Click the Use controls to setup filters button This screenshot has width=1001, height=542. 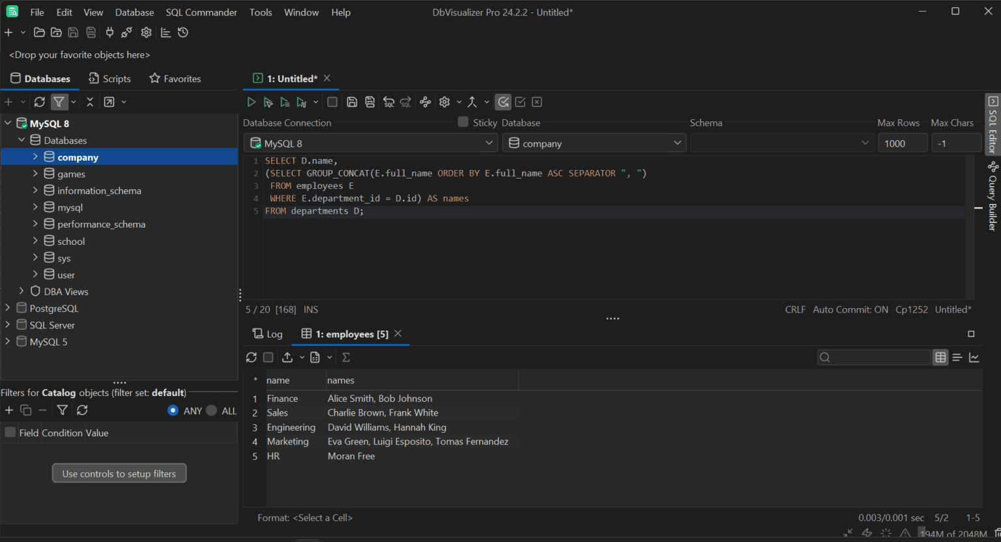pyautogui.click(x=119, y=473)
